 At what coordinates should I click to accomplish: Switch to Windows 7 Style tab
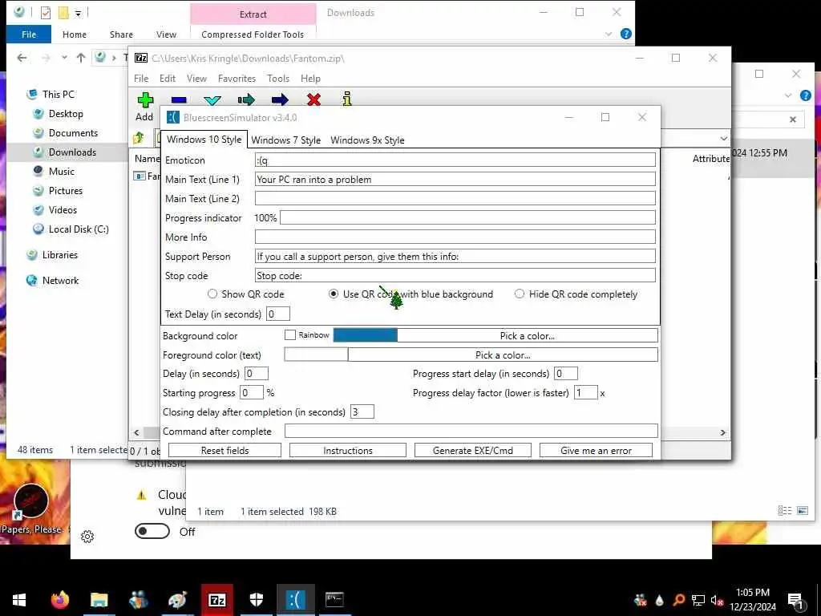pyautogui.click(x=286, y=140)
